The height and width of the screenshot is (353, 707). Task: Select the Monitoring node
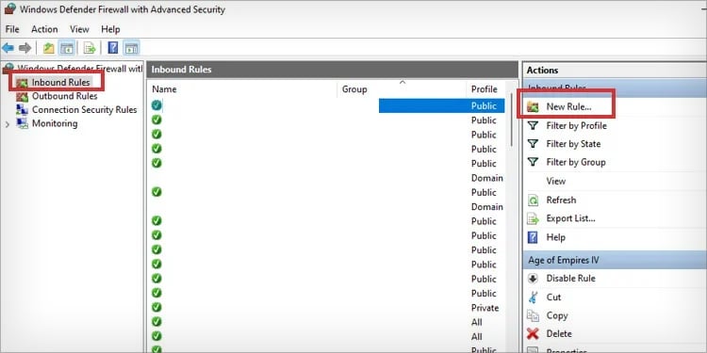coord(55,123)
